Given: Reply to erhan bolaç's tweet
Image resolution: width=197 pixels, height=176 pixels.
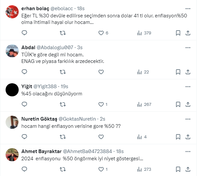Looking at the screenshot, I should tap(24, 33).
